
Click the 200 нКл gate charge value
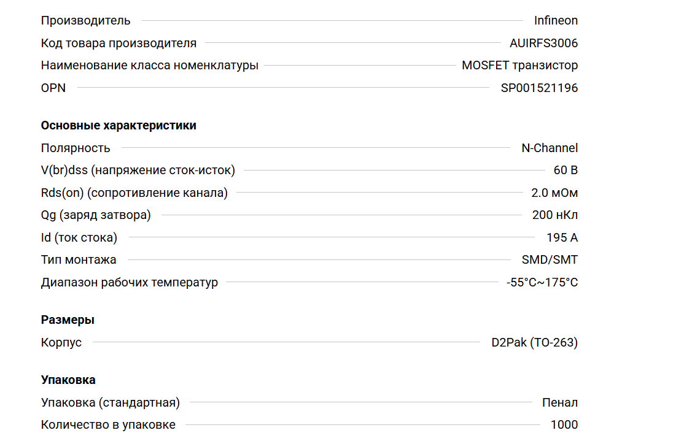tap(554, 215)
